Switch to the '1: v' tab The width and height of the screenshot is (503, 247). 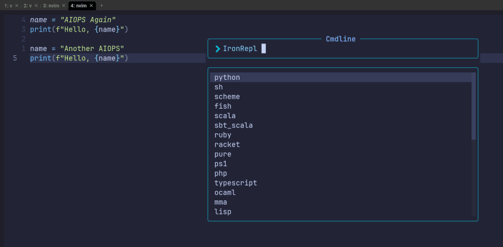[x=8, y=6]
